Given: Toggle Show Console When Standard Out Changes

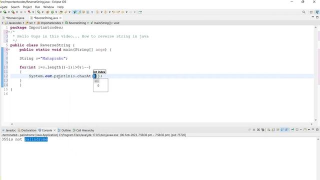Looking at the screenshot, I should (x=282, y=130).
